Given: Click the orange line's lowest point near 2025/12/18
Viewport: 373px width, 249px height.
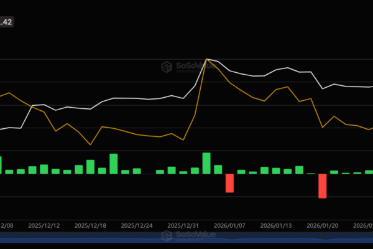Looking at the screenshot, I should click(91, 144).
